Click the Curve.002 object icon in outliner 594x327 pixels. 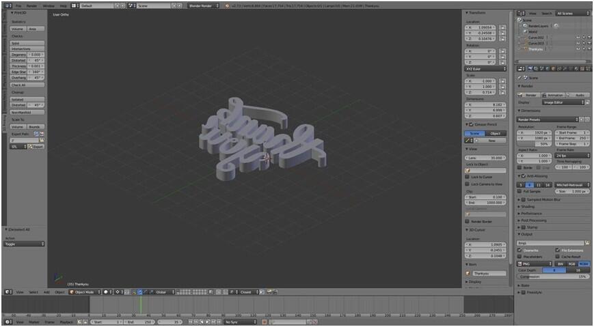tap(524, 38)
